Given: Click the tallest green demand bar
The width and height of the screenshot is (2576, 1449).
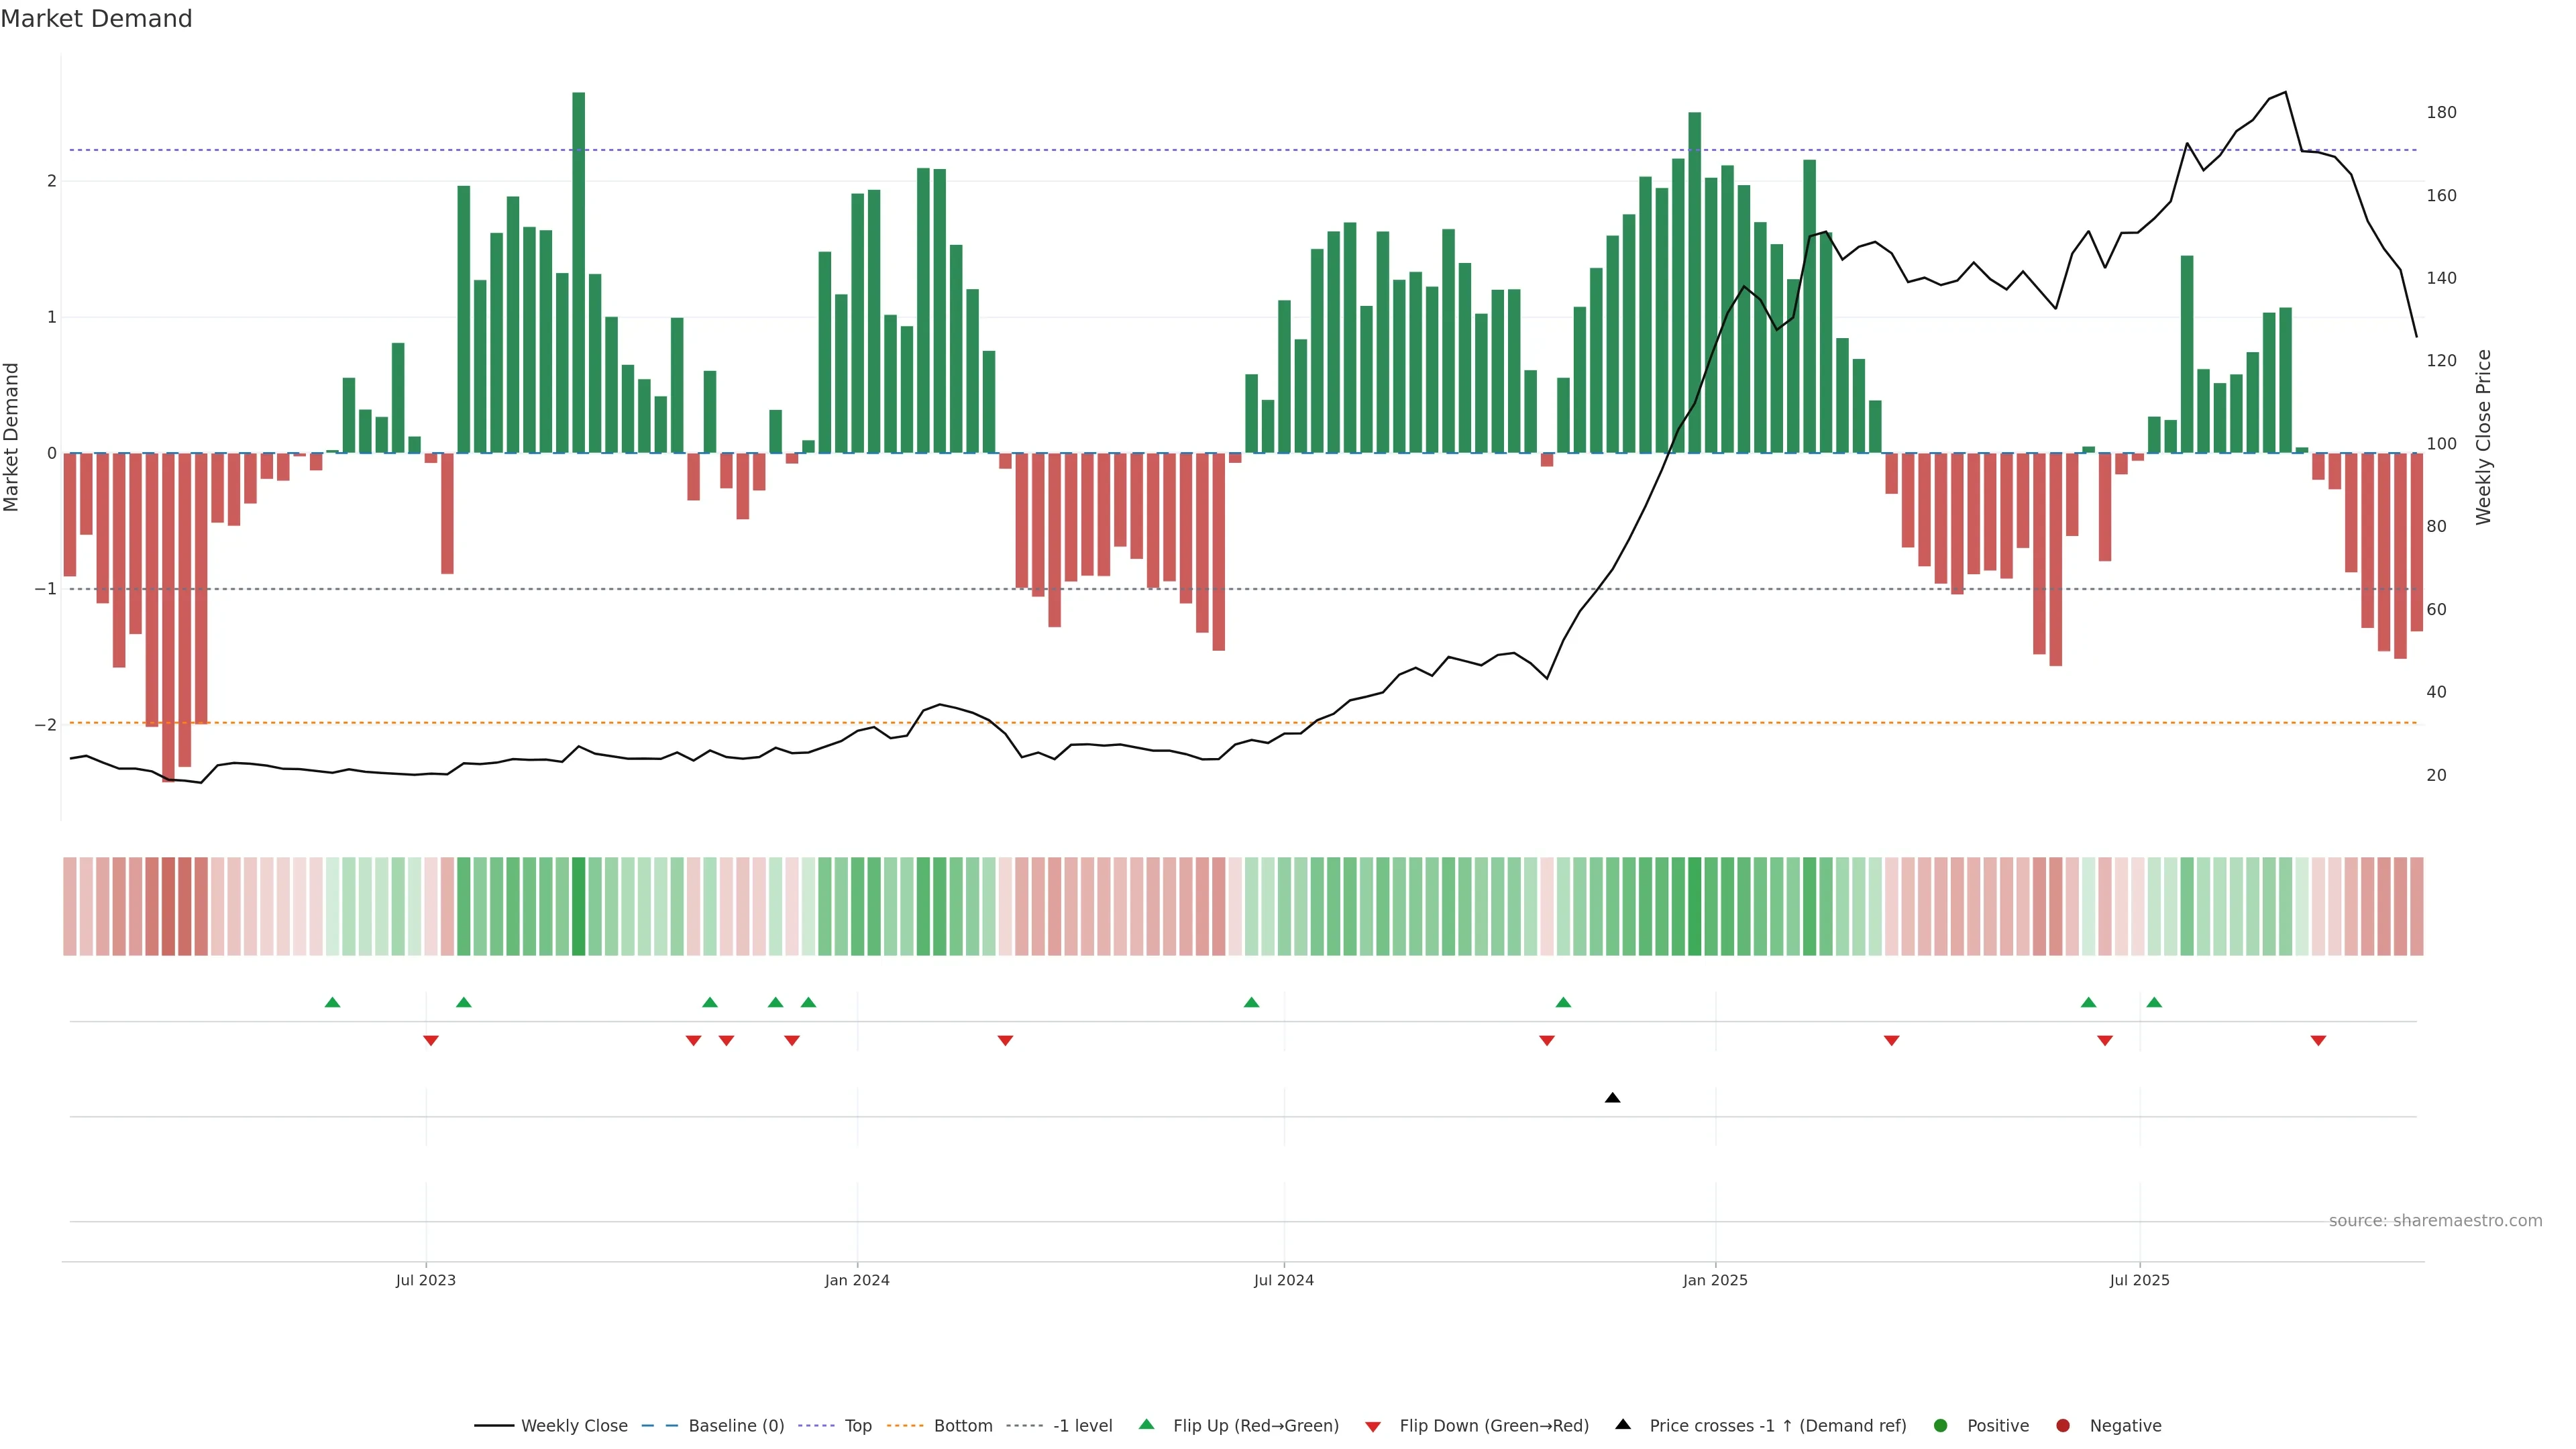Looking at the screenshot, I should (579, 270).
